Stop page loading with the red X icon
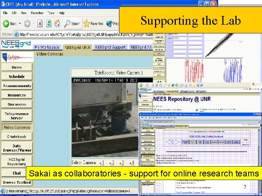 (x=40, y=24)
